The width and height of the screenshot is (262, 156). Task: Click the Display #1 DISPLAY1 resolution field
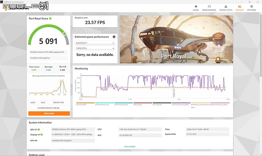73,134
